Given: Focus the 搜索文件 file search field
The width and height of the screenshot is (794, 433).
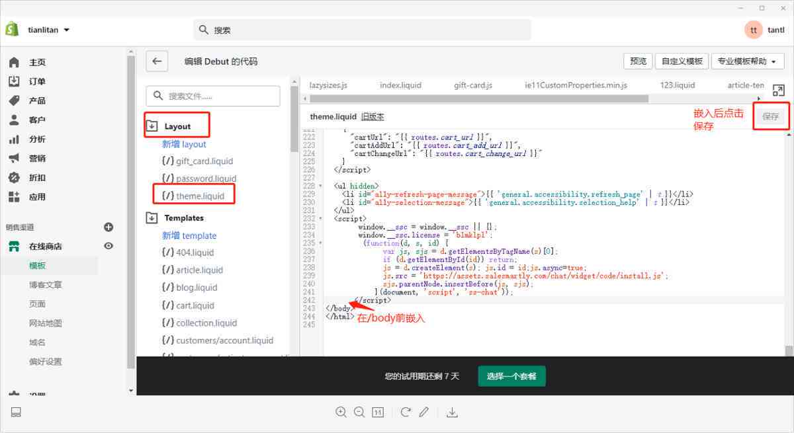Looking at the screenshot, I should pyautogui.click(x=213, y=96).
